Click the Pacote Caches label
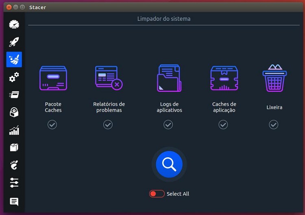 pyautogui.click(x=53, y=107)
